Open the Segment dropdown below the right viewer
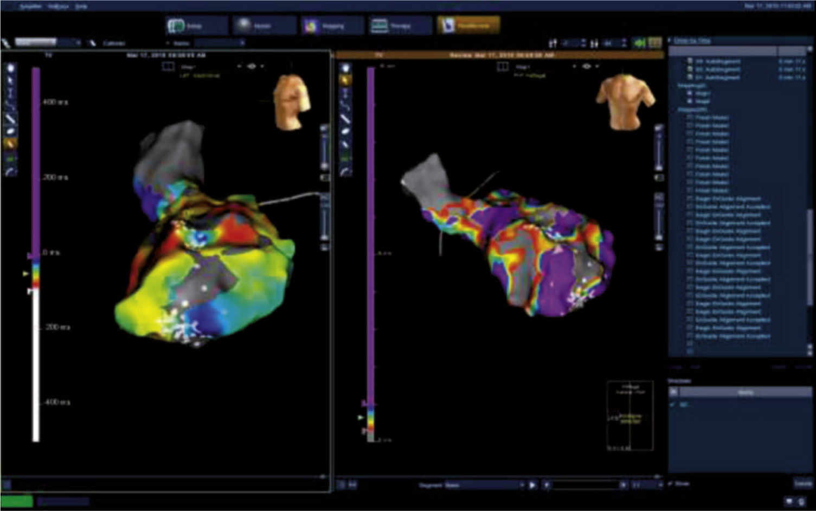This screenshot has width=816, height=511. [522, 485]
